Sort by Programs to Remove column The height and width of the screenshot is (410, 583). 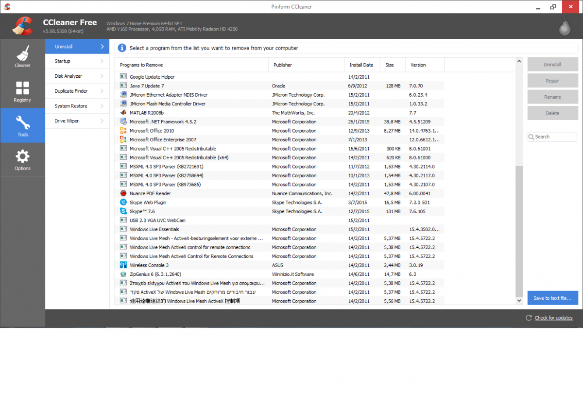click(191, 65)
